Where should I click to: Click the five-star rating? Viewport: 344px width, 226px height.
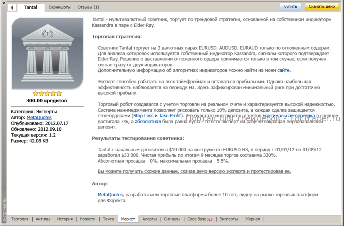point(47,94)
